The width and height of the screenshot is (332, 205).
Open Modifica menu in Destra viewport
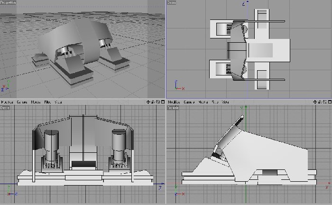click(x=7, y=102)
